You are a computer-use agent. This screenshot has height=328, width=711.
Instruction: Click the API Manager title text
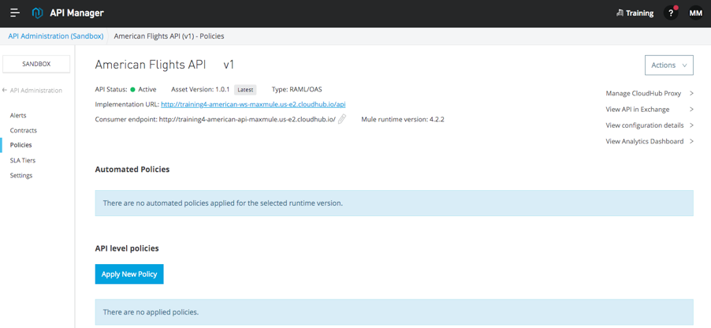click(x=76, y=13)
